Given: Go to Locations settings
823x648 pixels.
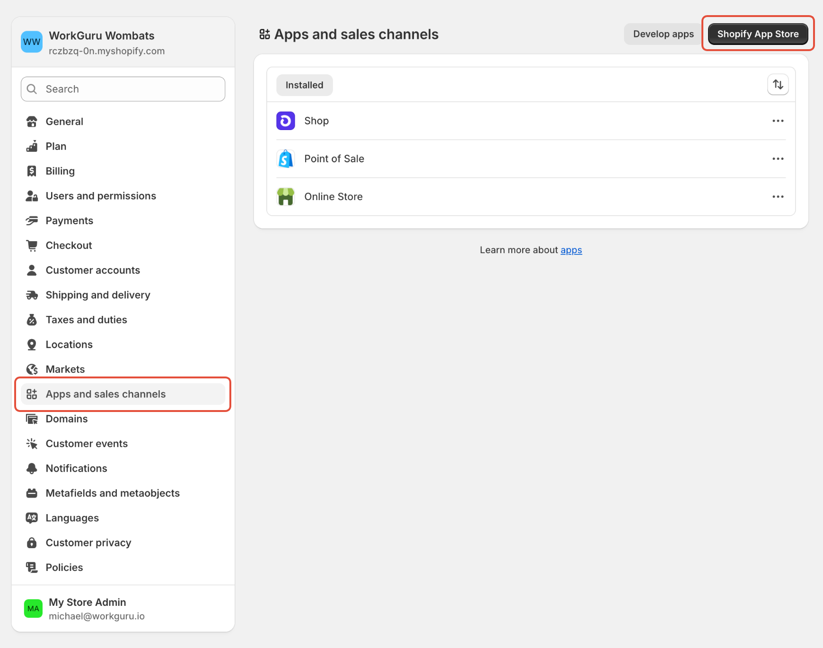Looking at the screenshot, I should click(x=123, y=345).
